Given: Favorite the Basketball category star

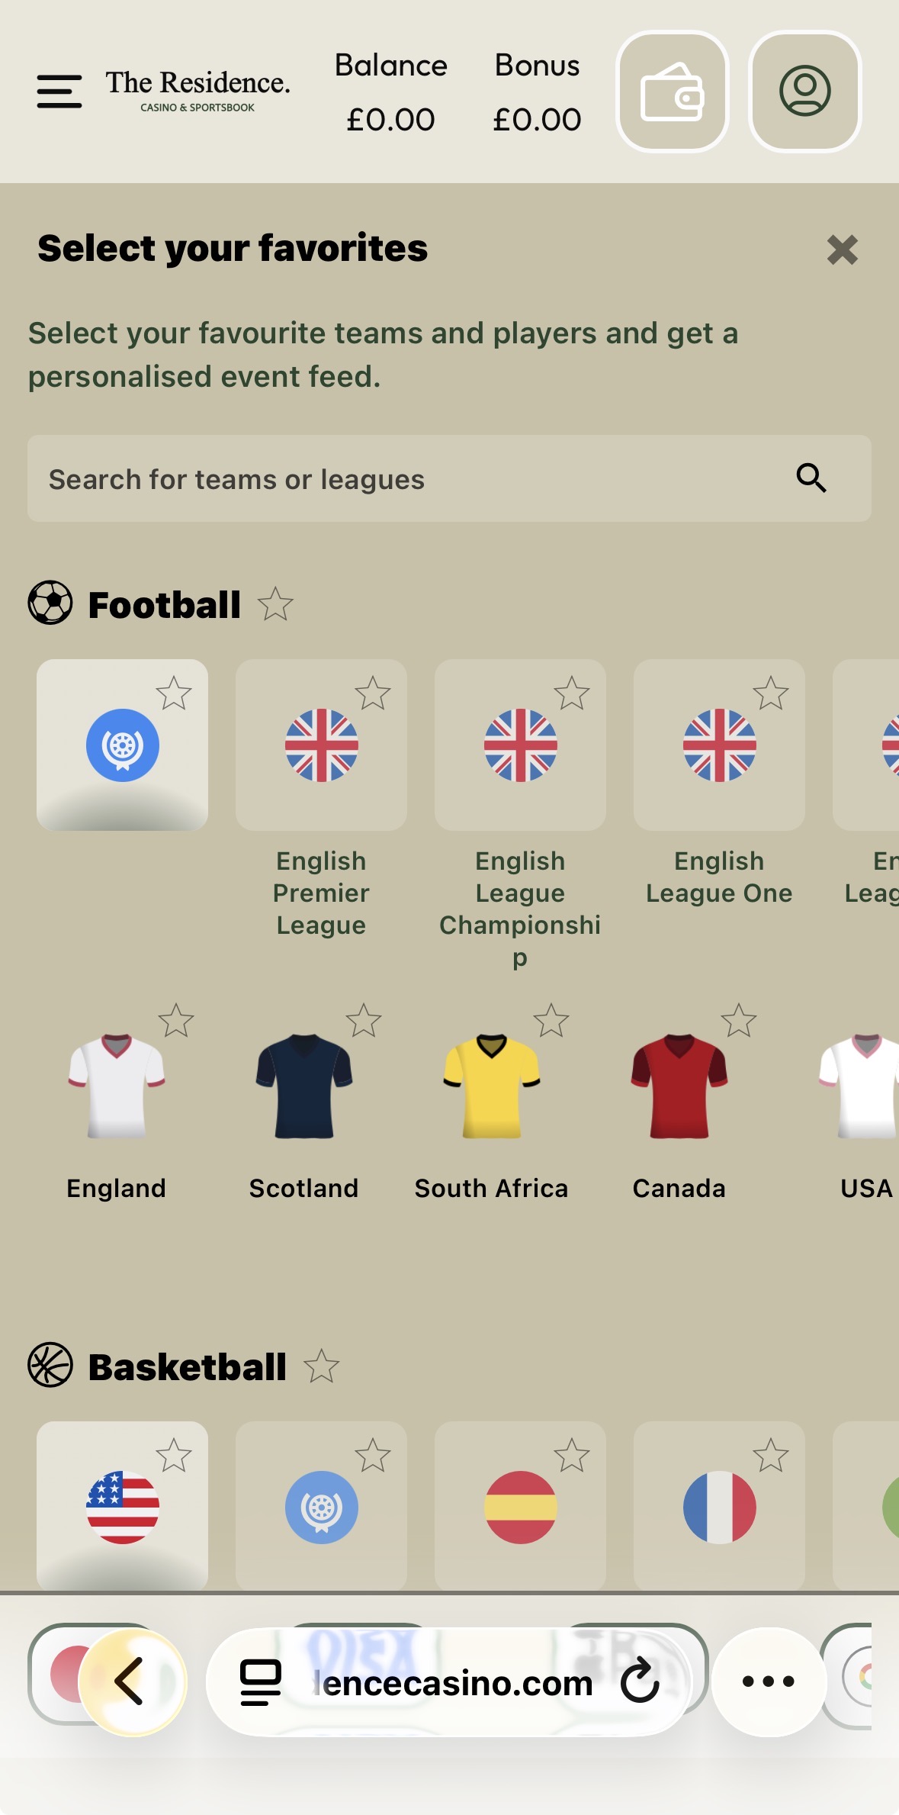Looking at the screenshot, I should pos(321,1366).
